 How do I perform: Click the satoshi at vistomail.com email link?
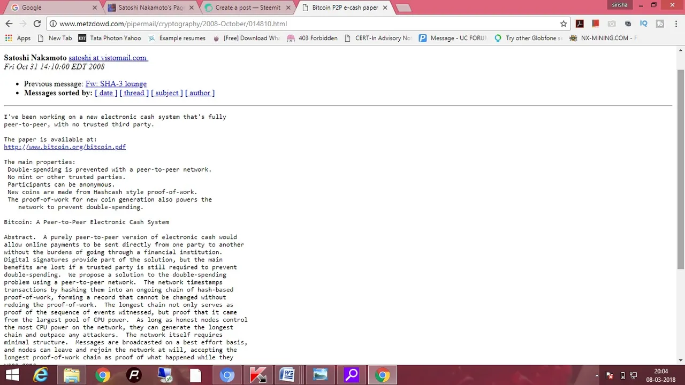click(108, 58)
